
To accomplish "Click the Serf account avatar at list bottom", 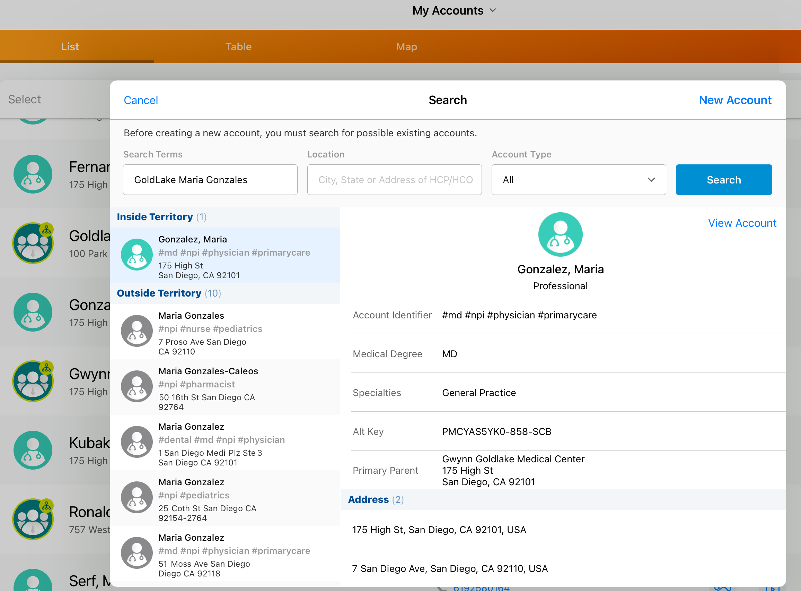I will (x=33, y=580).
